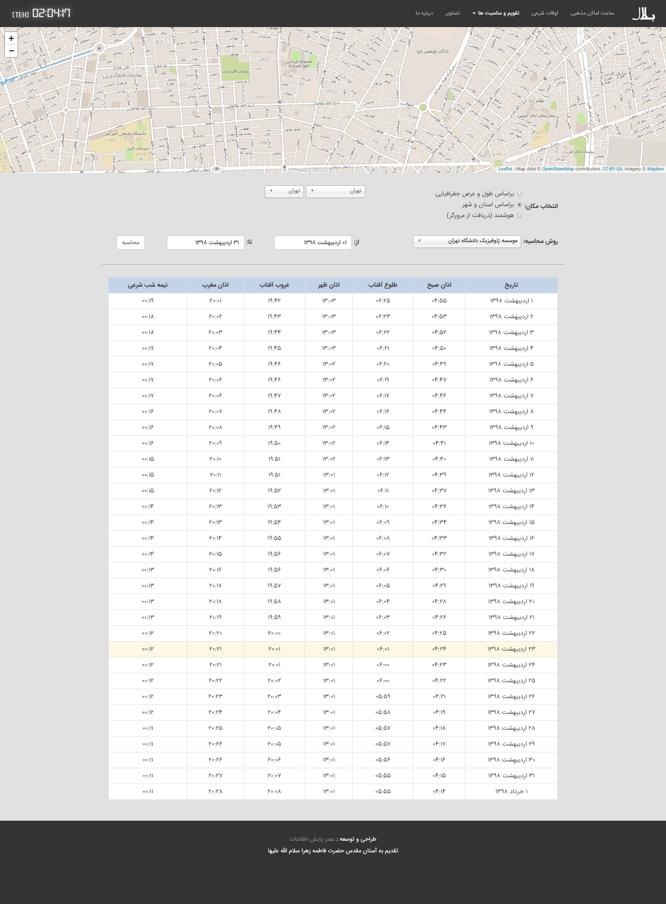Open calculation method dropdown موسسه ژئوفیزیک
Image resolution: width=666 pixels, height=904 pixels.
467,241
